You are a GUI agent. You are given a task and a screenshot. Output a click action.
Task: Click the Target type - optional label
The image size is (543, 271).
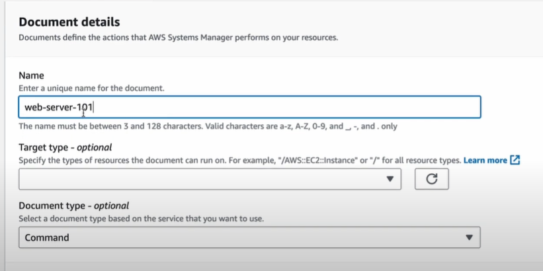[x=65, y=147]
